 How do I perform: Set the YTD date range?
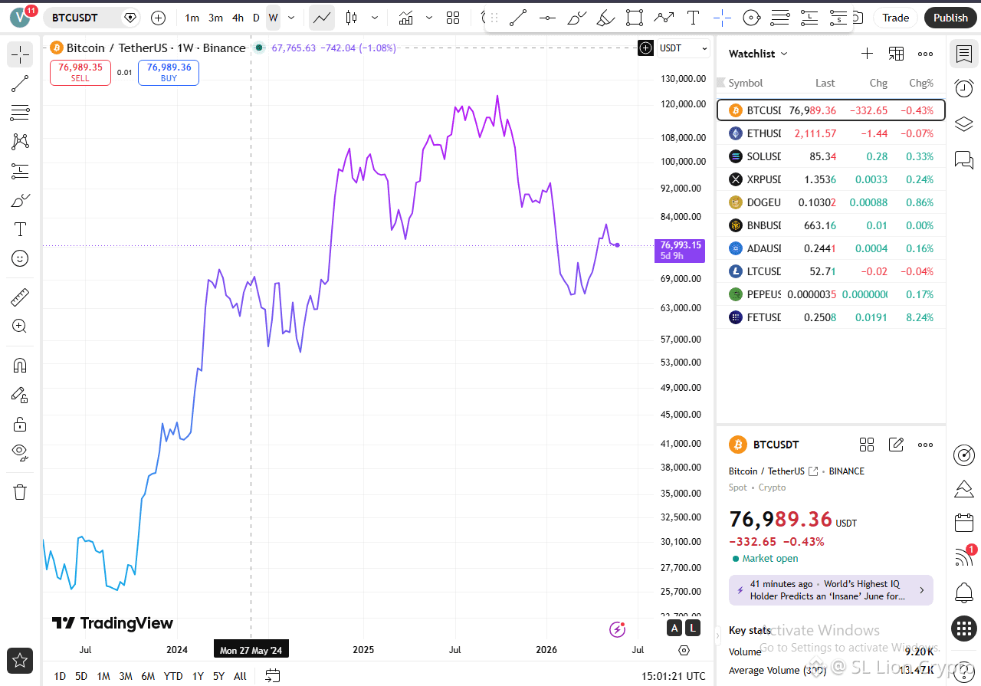(173, 676)
